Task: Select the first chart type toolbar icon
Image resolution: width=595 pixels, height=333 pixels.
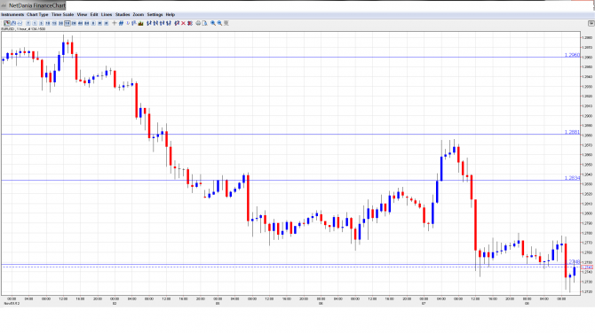Action: 7,23
